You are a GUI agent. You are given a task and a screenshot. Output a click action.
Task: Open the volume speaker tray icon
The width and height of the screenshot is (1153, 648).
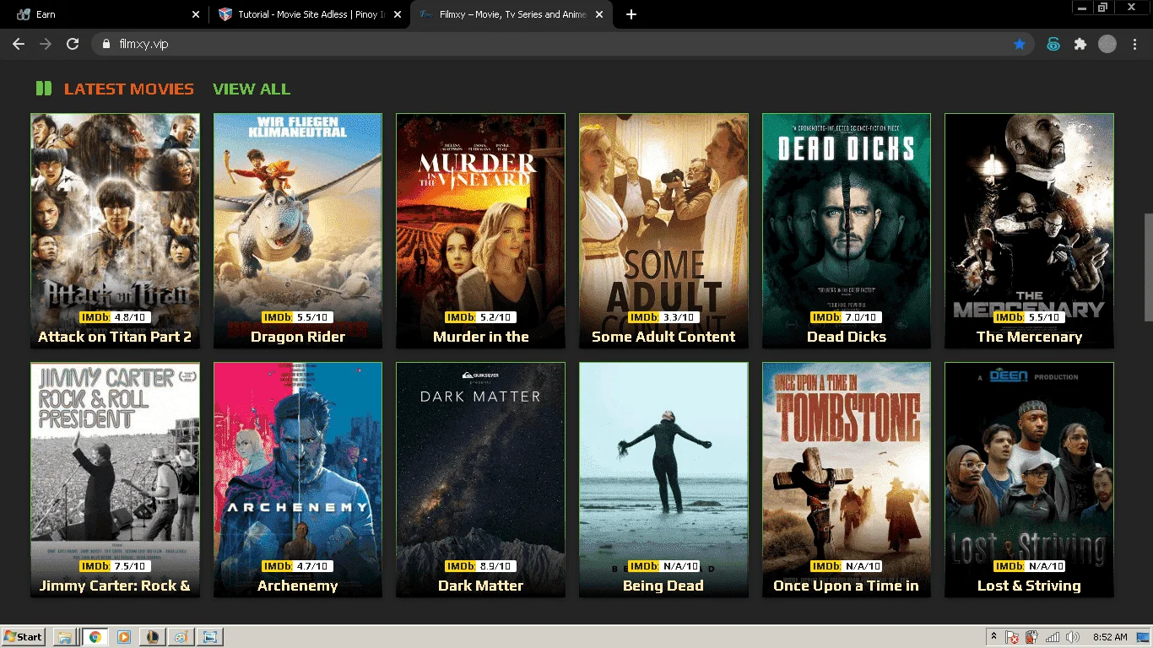point(1073,637)
